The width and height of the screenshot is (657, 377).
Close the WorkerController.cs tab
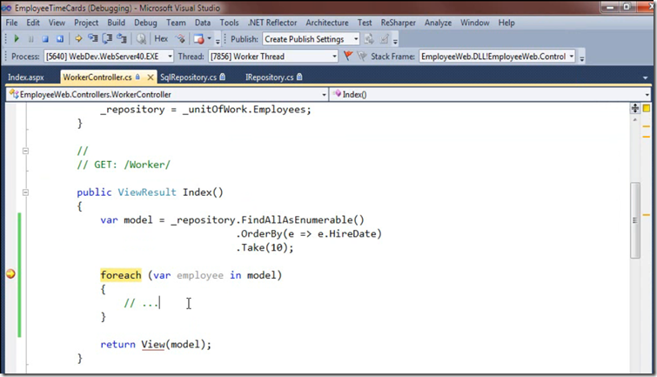150,77
